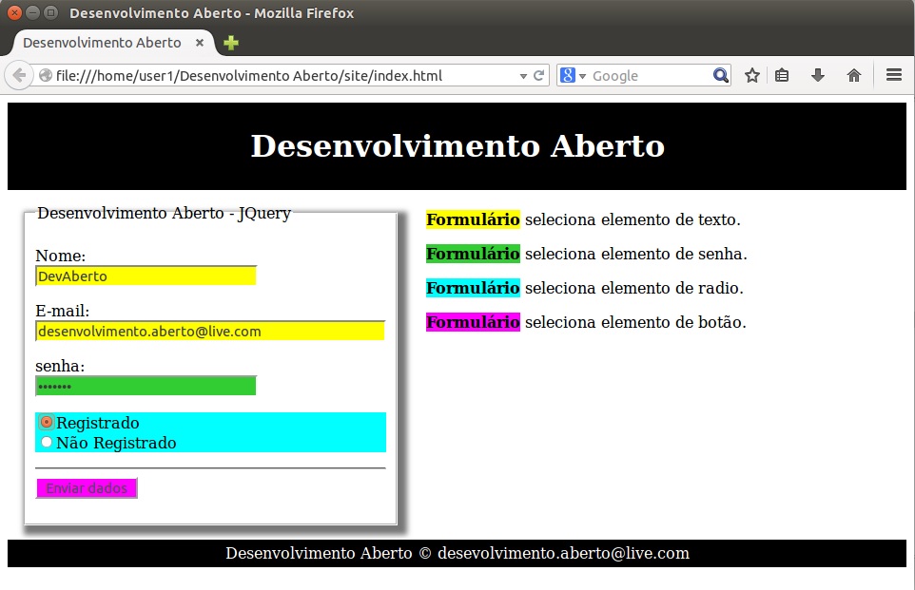This screenshot has height=590, width=915.
Task: Open the bookmarks list icon
Action: [x=782, y=76]
